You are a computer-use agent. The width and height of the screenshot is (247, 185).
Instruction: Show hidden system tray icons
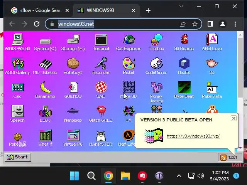point(179,176)
